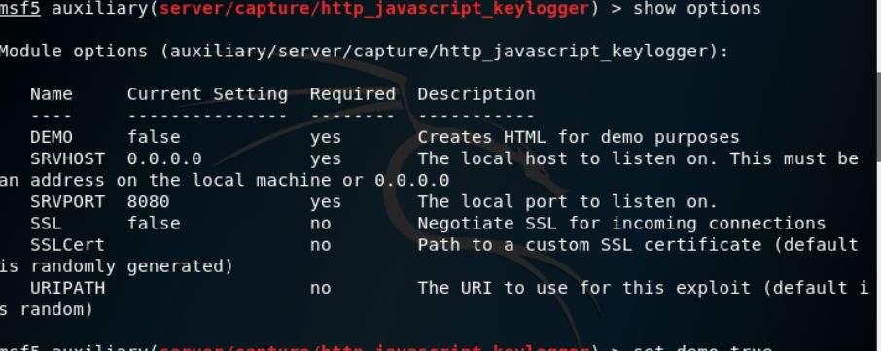Click the SRVPORT option name
The image size is (881, 351).
(x=67, y=201)
